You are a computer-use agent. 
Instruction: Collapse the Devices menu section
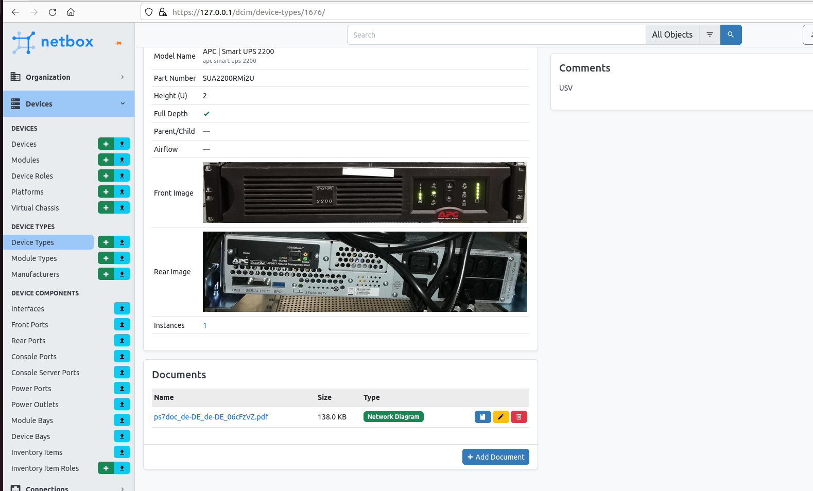tap(68, 104)
